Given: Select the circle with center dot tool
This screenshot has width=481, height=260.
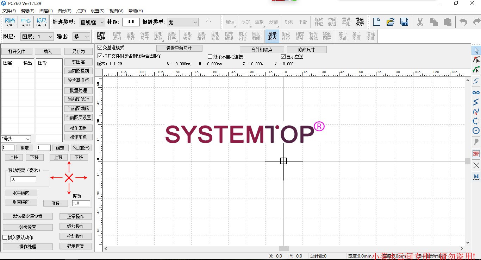Looking at the screenshot, I should coord(476,131).
